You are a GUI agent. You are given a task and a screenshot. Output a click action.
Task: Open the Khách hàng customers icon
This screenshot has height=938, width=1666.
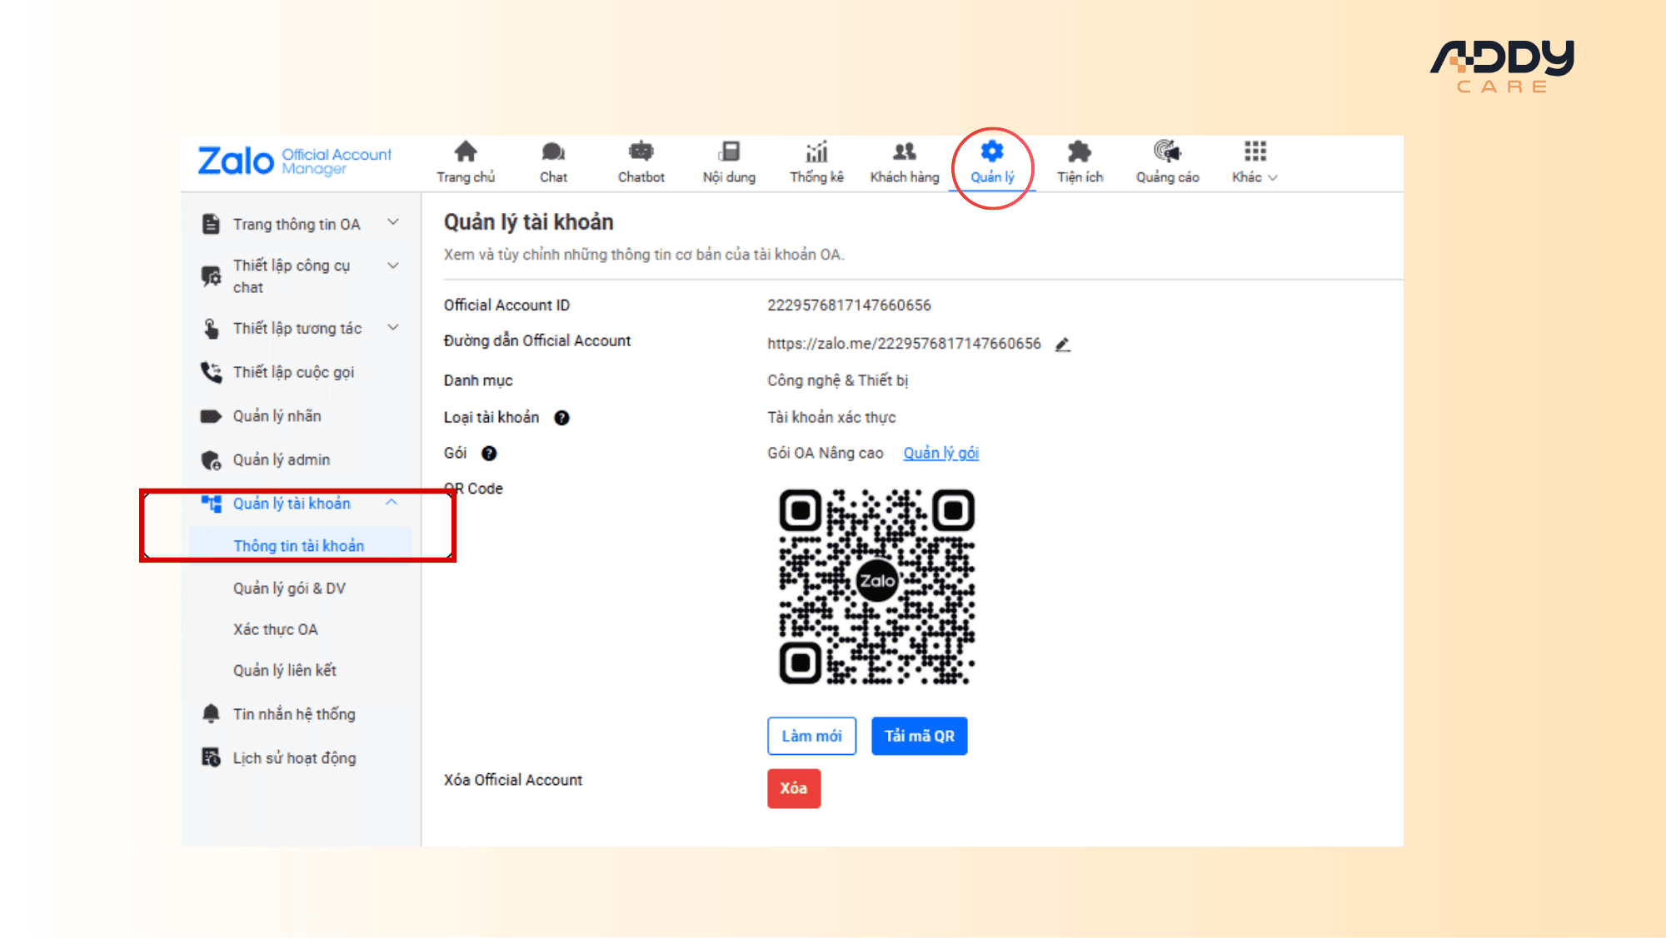(905, 151)
